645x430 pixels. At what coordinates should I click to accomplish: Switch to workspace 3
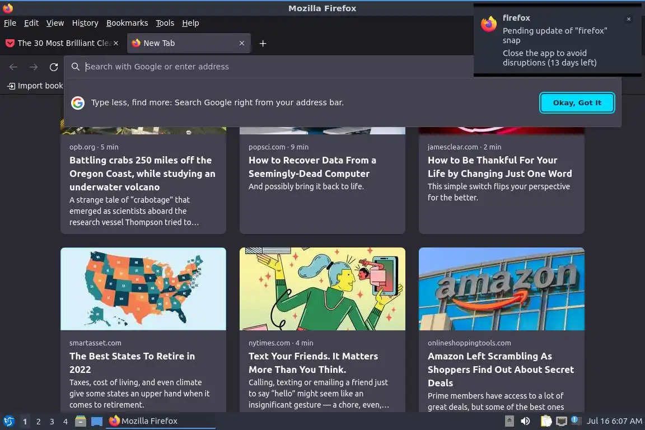[52, 422]
